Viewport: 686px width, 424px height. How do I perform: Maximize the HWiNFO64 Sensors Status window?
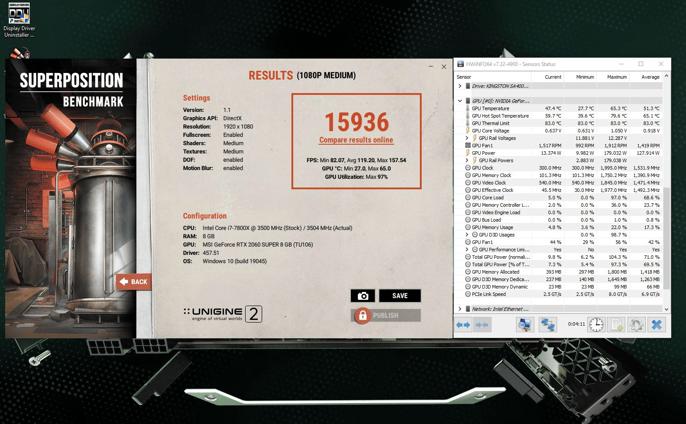tap(641, 64)
